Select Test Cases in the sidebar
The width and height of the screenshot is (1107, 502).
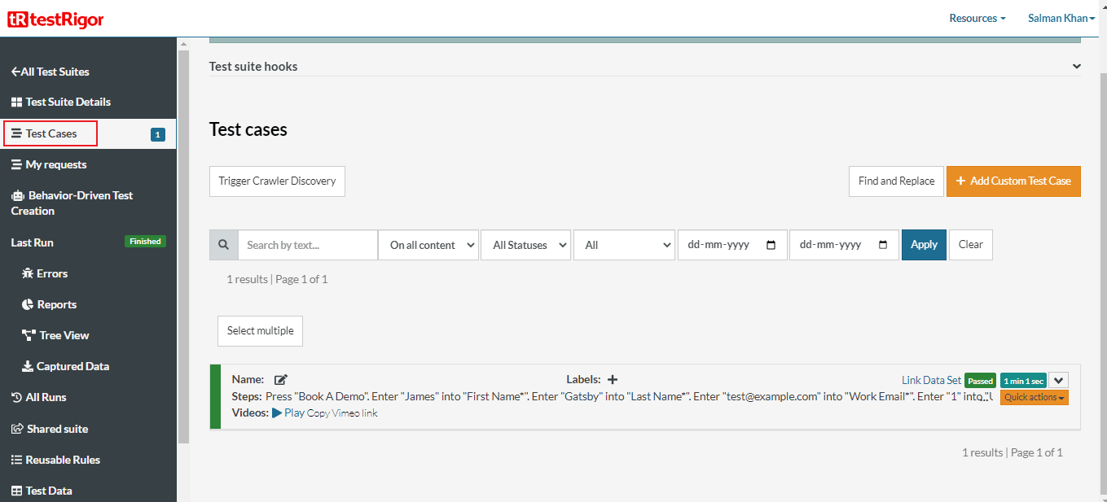[x=51, y=133]
